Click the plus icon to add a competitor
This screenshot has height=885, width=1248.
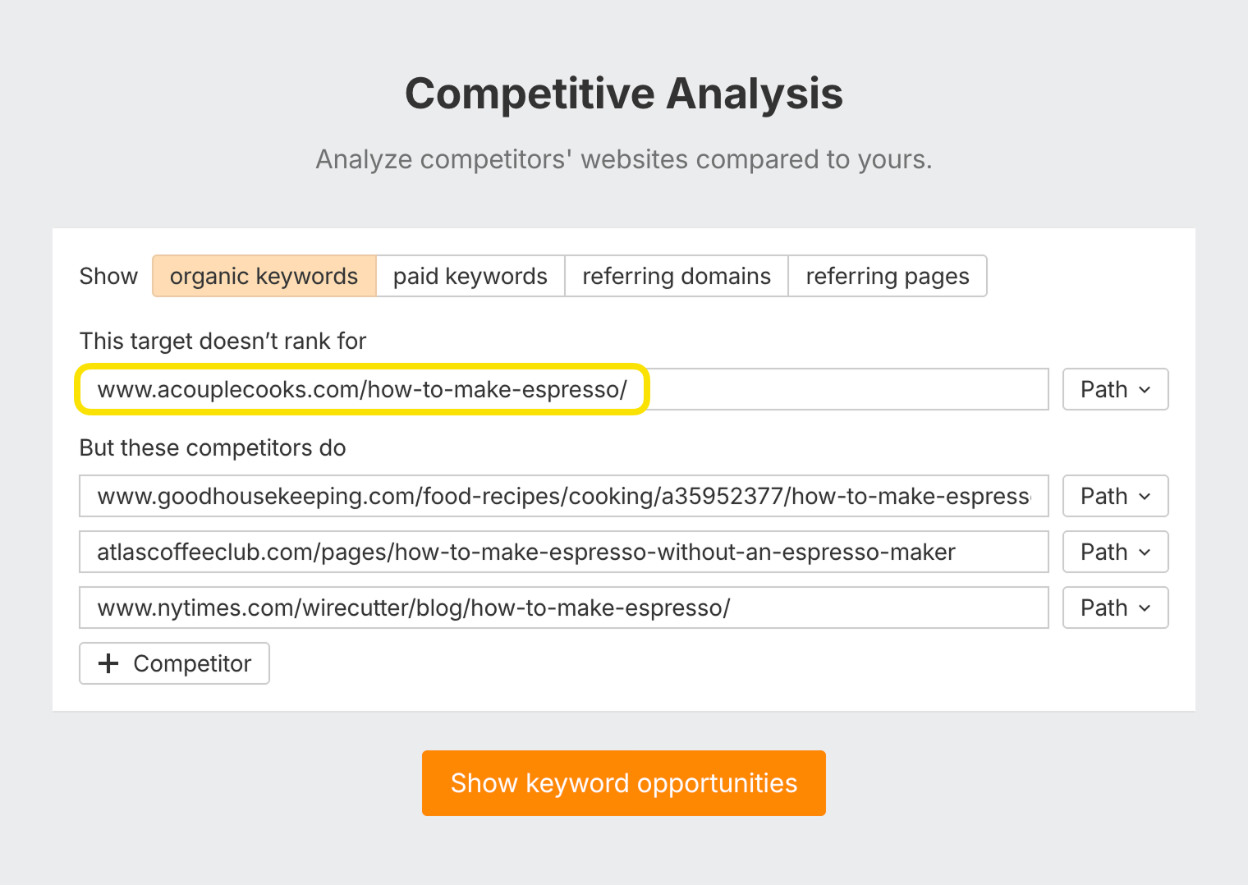point(108,663)
